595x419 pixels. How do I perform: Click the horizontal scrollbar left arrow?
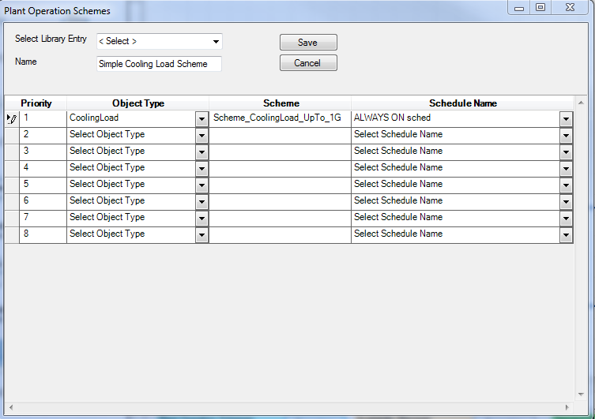pos(12,407)
